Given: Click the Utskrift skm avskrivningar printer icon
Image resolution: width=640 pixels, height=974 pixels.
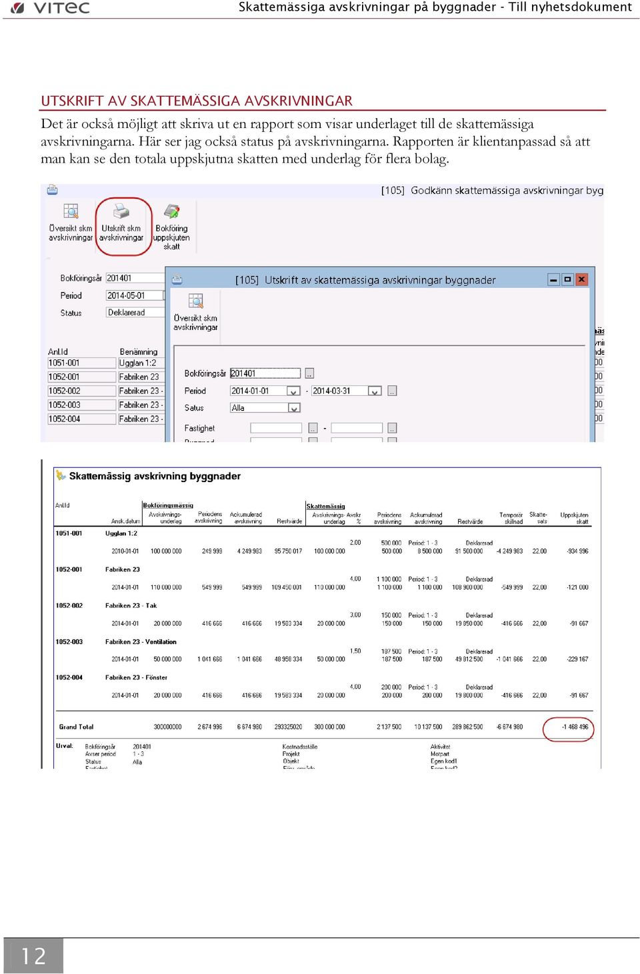Looking at the screenshot, I should pyautogui.click(x=121, y=211).
